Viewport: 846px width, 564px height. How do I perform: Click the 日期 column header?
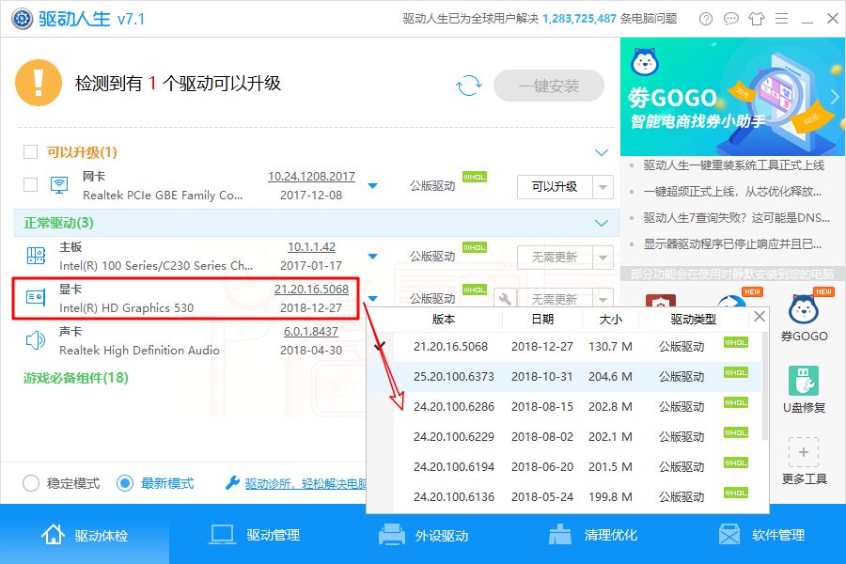[x=542, y=320]
